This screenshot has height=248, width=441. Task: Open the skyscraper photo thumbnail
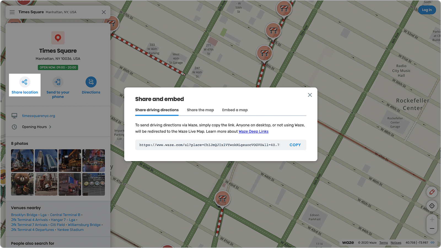46,161
